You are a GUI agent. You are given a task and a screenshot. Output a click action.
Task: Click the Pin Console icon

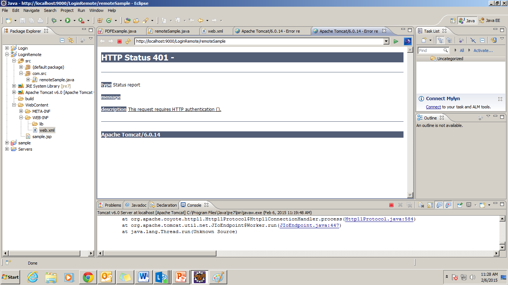(460, 205)
